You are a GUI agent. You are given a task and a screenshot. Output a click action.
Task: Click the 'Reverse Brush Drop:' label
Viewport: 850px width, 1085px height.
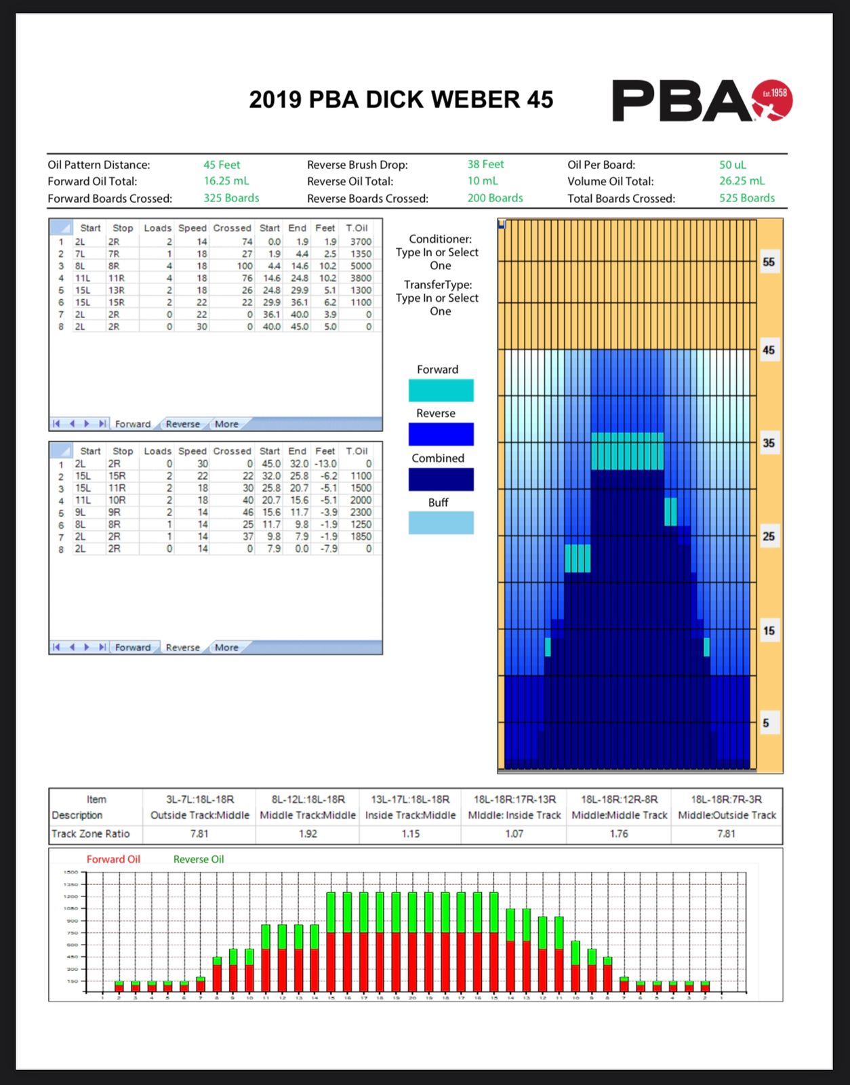pyautogui.click(x=357, y=165)
